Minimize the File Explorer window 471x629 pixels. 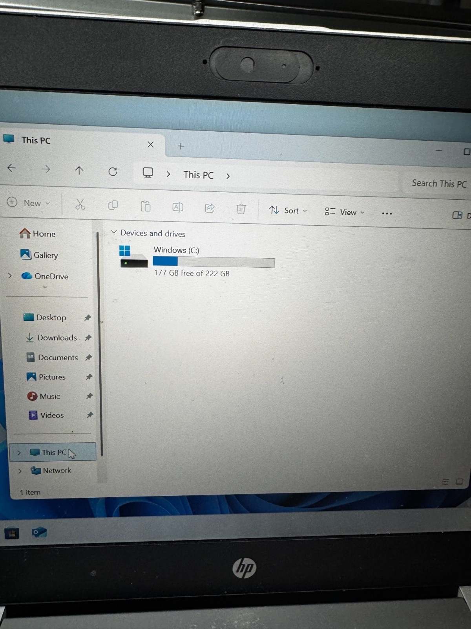[439, 150]
